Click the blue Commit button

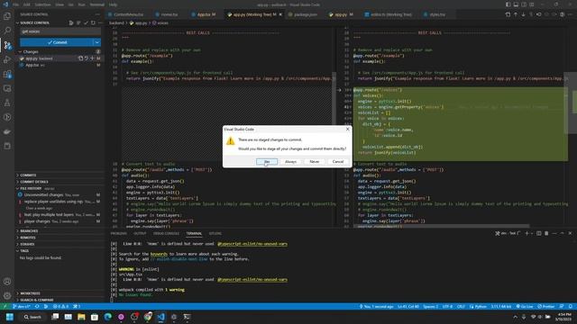pos(57,42)
